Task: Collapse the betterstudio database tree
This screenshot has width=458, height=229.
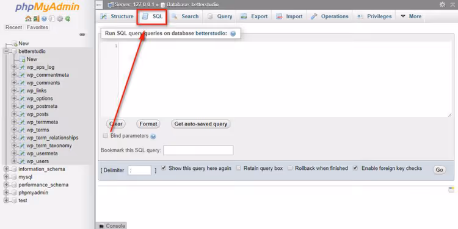Action: click(x=6, y=51)
